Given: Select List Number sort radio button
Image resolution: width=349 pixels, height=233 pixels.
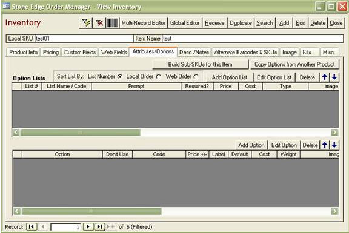Looking at the screenshot, I should pyautogui.click(x=120, y=77).
